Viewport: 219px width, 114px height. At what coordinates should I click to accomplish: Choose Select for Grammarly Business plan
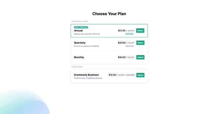coord(140,75)
